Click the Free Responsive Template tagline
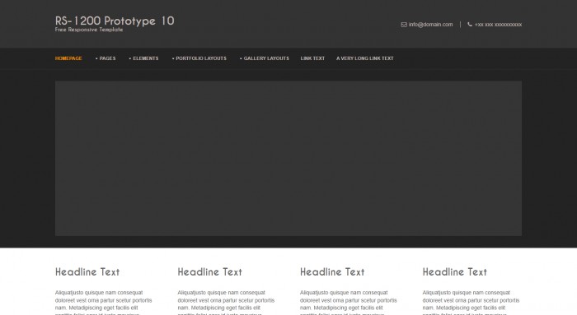The width and height of the screenshot is (577, 315). click(x=89, y=30)
